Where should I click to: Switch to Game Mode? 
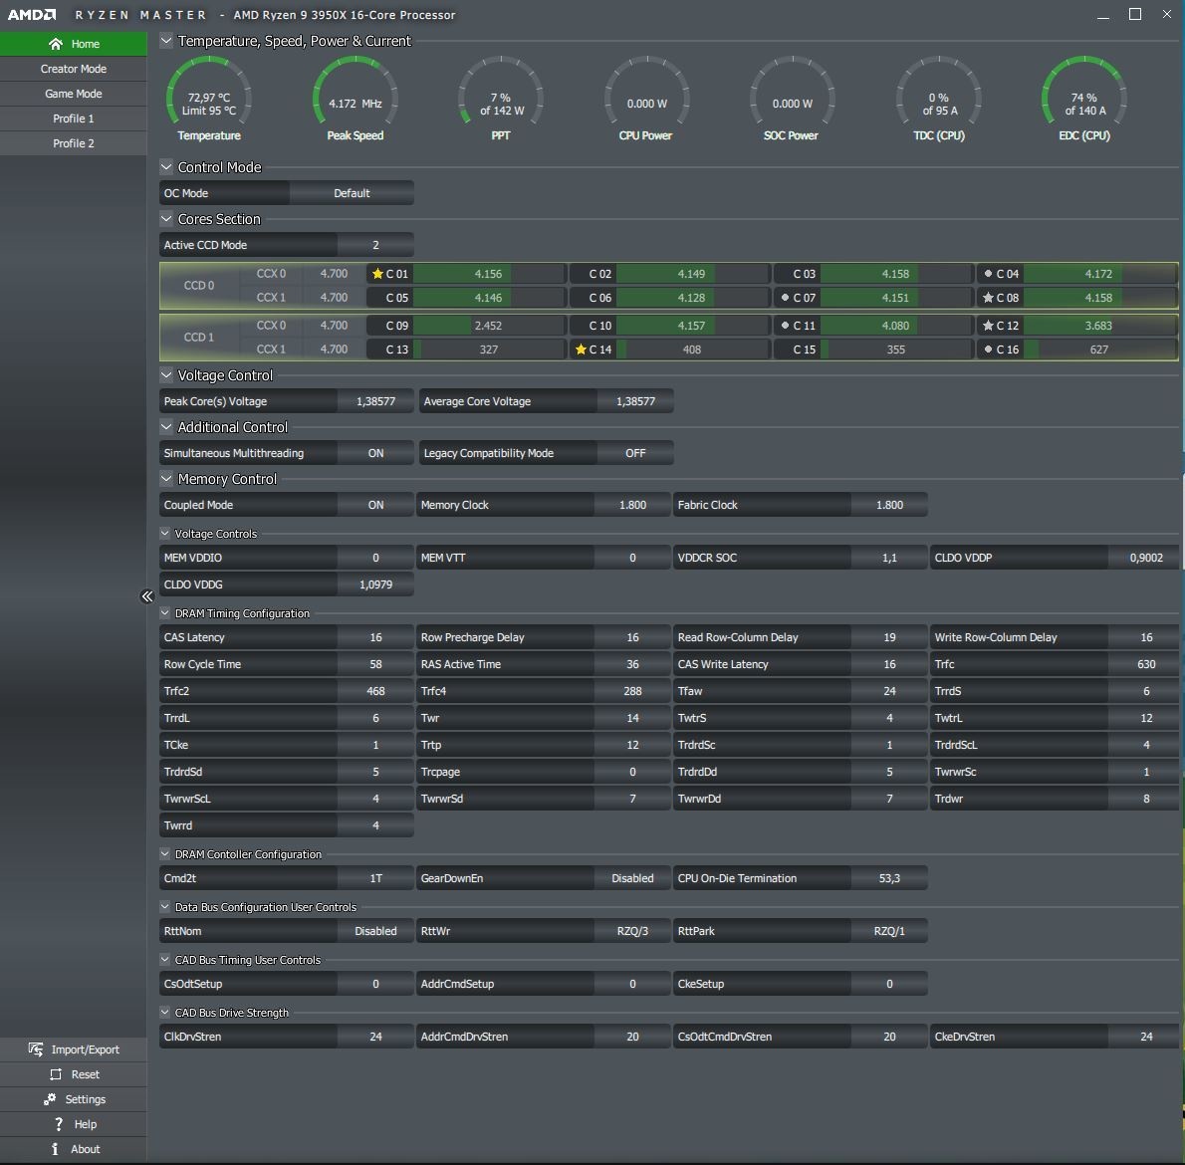tap(74, 94)
